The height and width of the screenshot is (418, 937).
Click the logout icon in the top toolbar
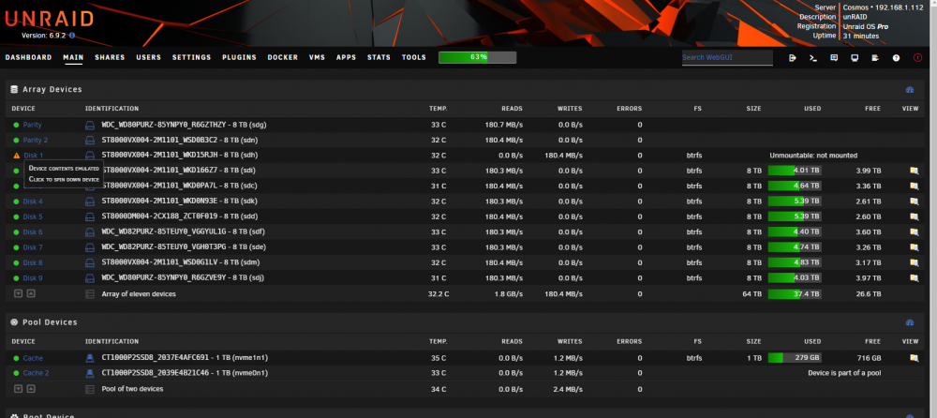coord(793,58)
